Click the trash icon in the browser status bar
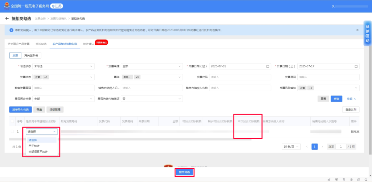Viewport: 372px width, 182px height. 343,179
